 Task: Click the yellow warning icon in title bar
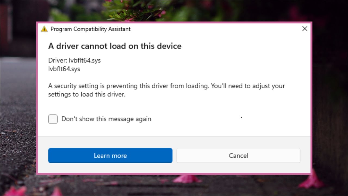pyautogui.click(x=44, y=29)
